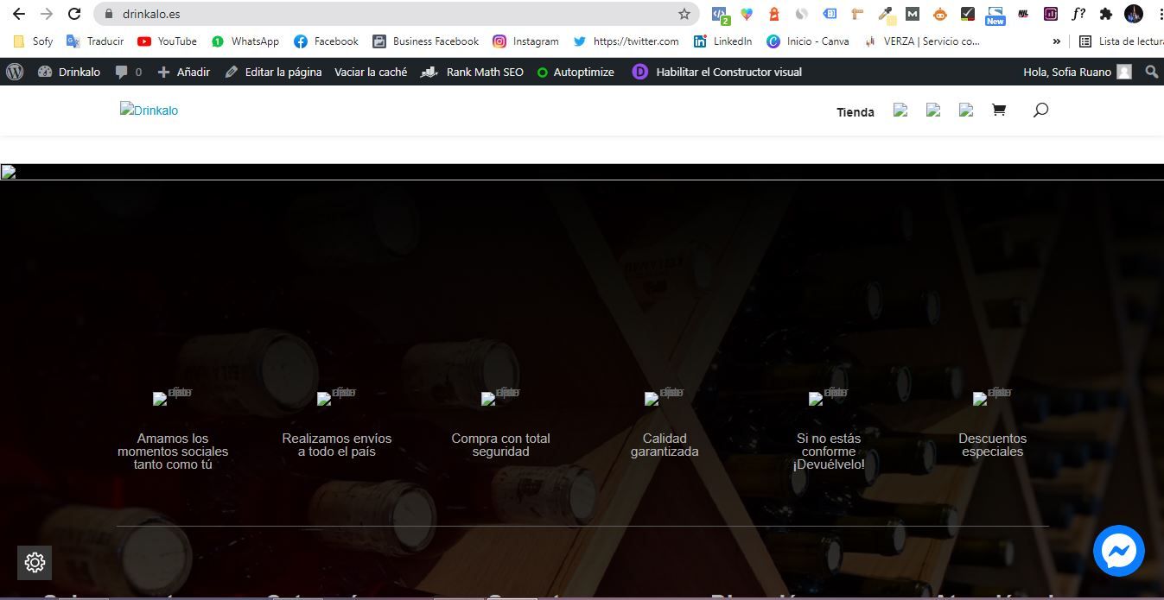Click the drinkalo.es address bar
This screenshot has height=600, width=1164.
point(398,14)
